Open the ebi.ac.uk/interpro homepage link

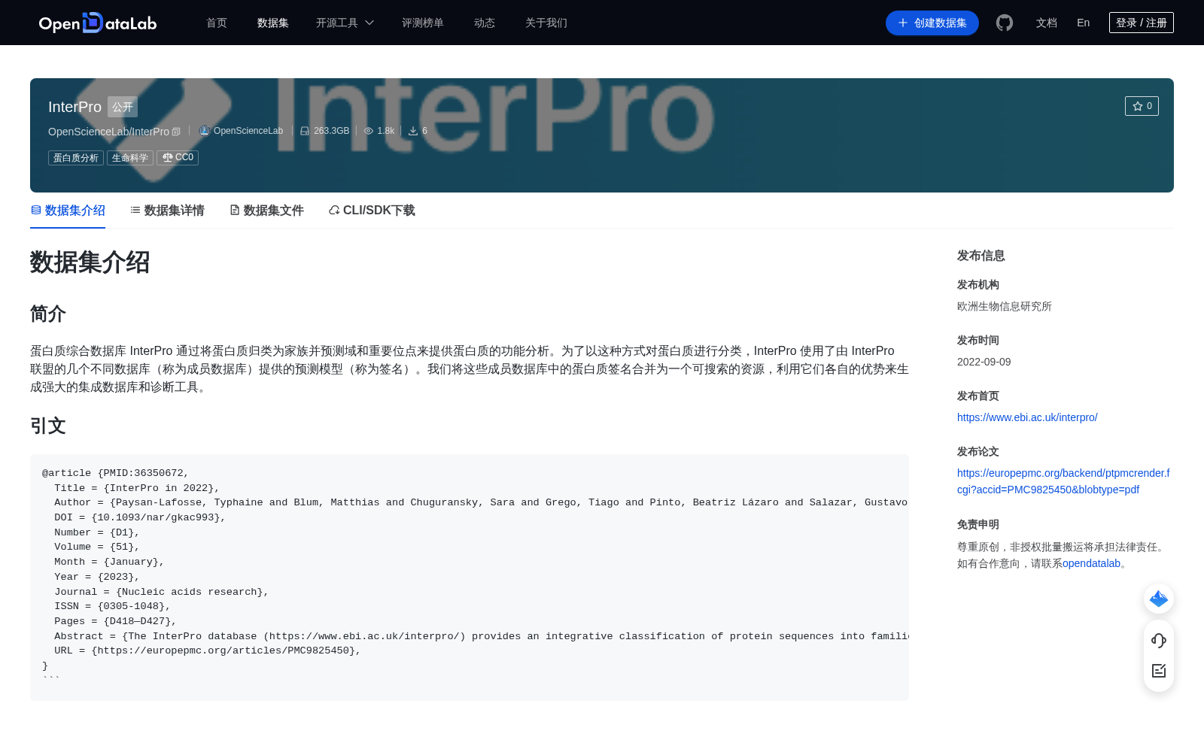coord(1027,417)
